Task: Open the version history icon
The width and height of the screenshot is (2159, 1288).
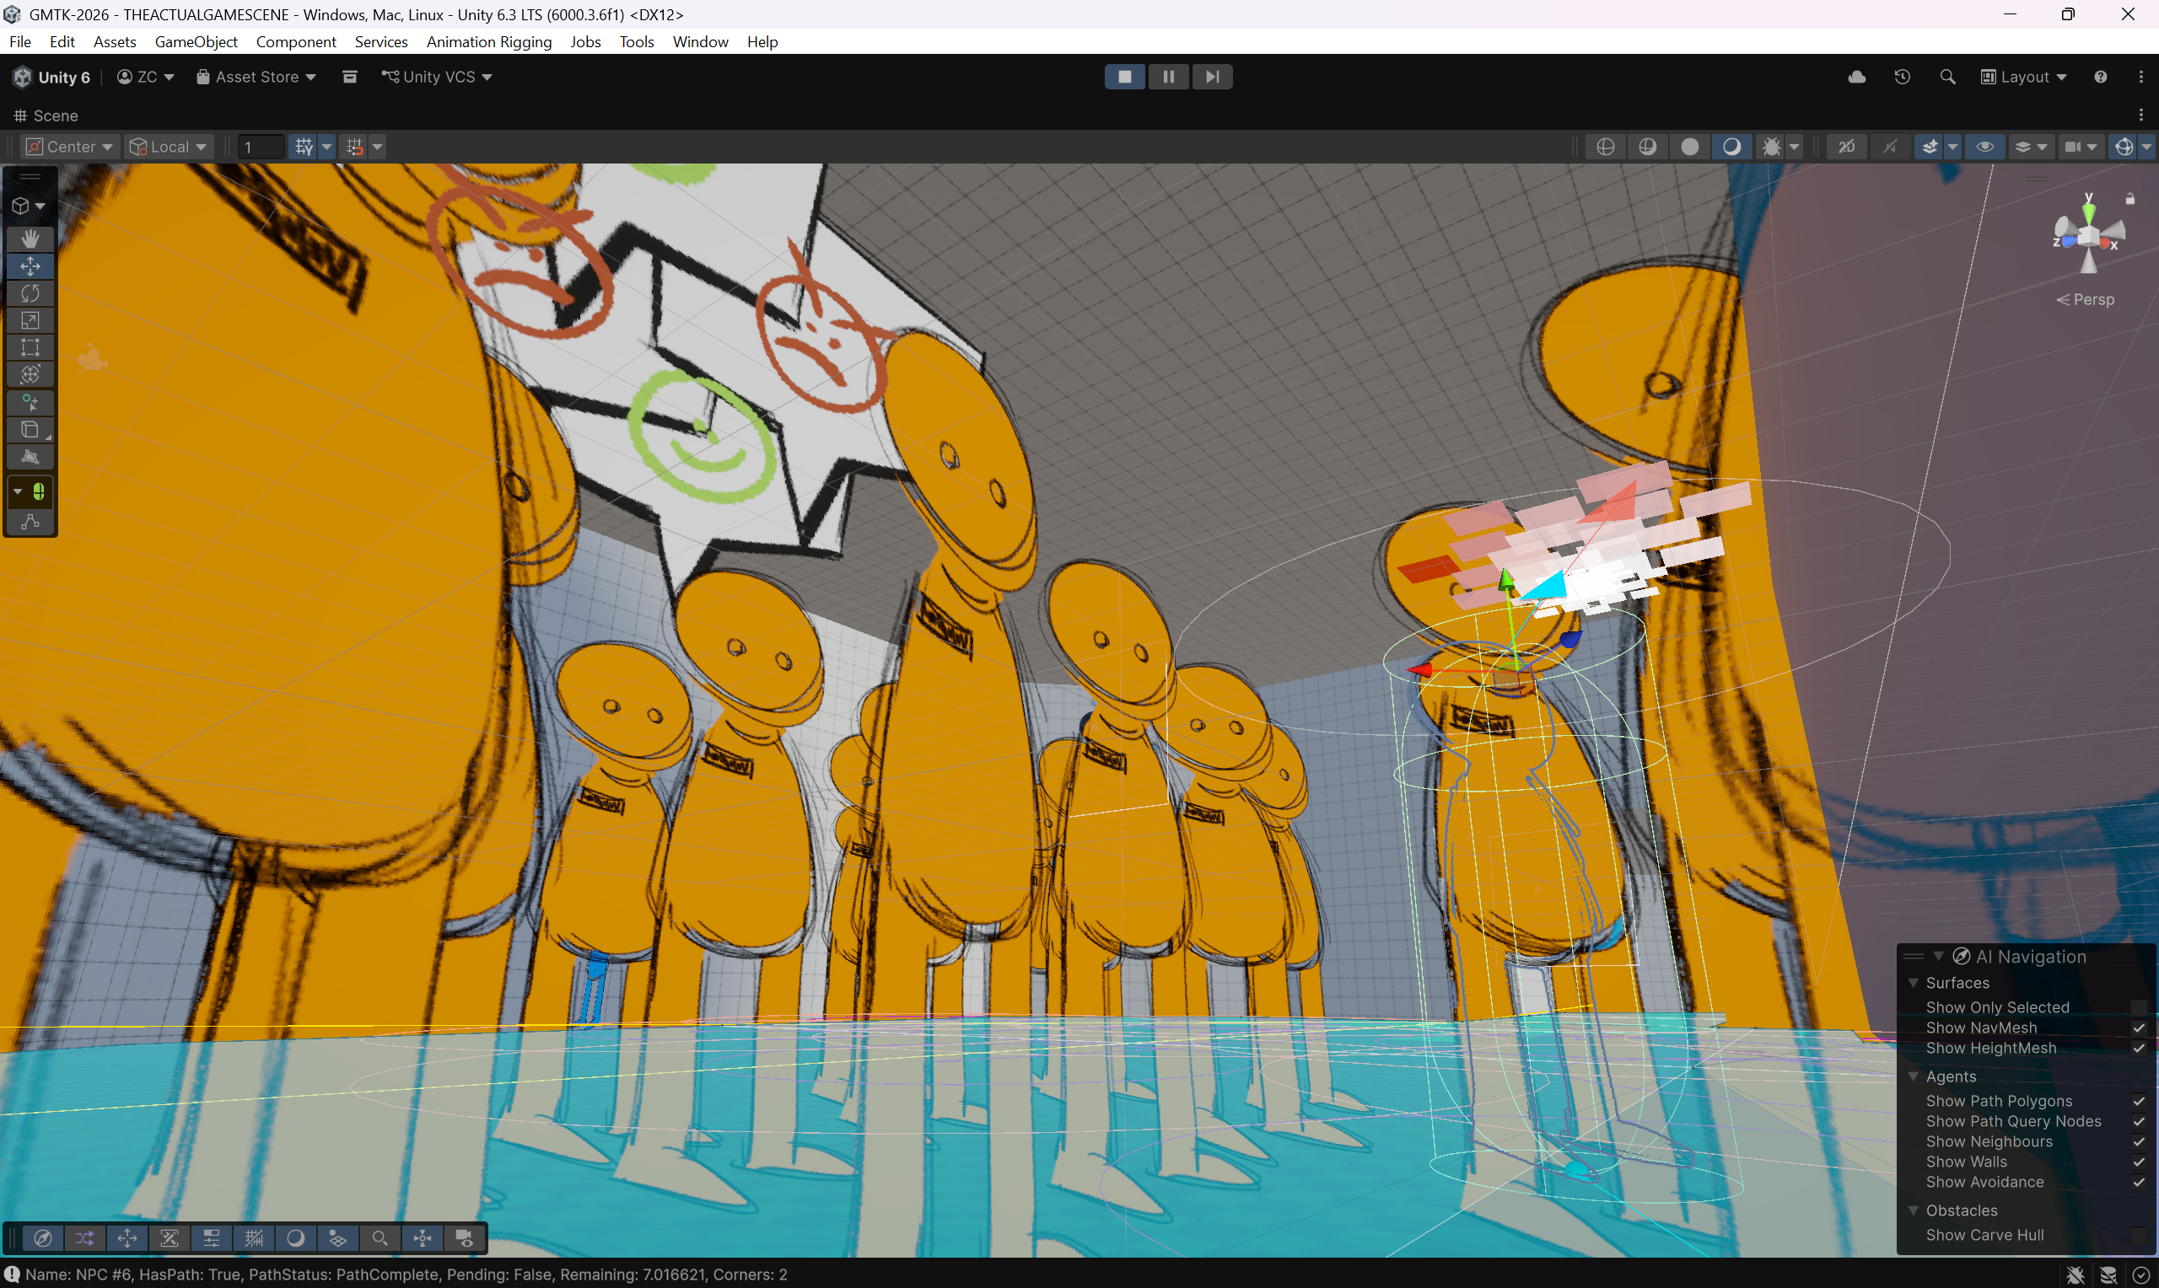Action: [1902, 78]
